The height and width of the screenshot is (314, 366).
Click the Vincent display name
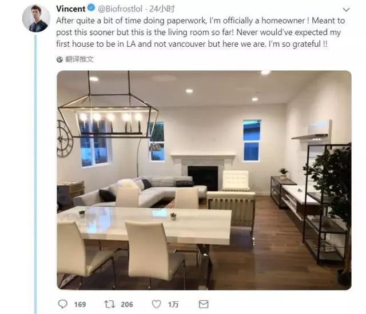[x=71, y=9]
